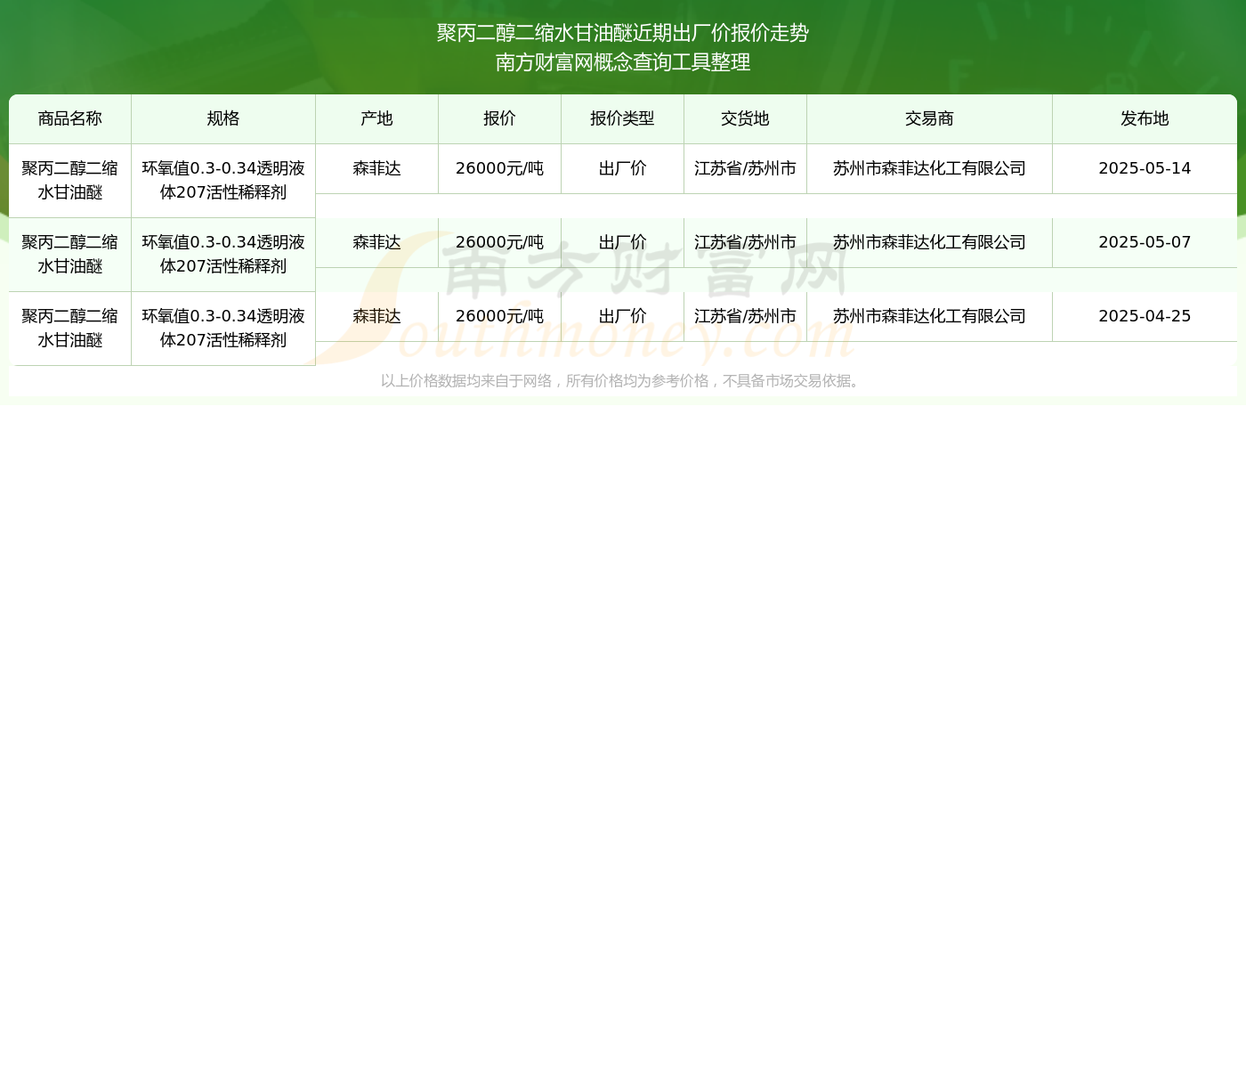Click 苏州市森菲达化工有限公司 in the 2025-04-25 row
The width and height of the screenshot is (1246, 1073).
point(930,317)
